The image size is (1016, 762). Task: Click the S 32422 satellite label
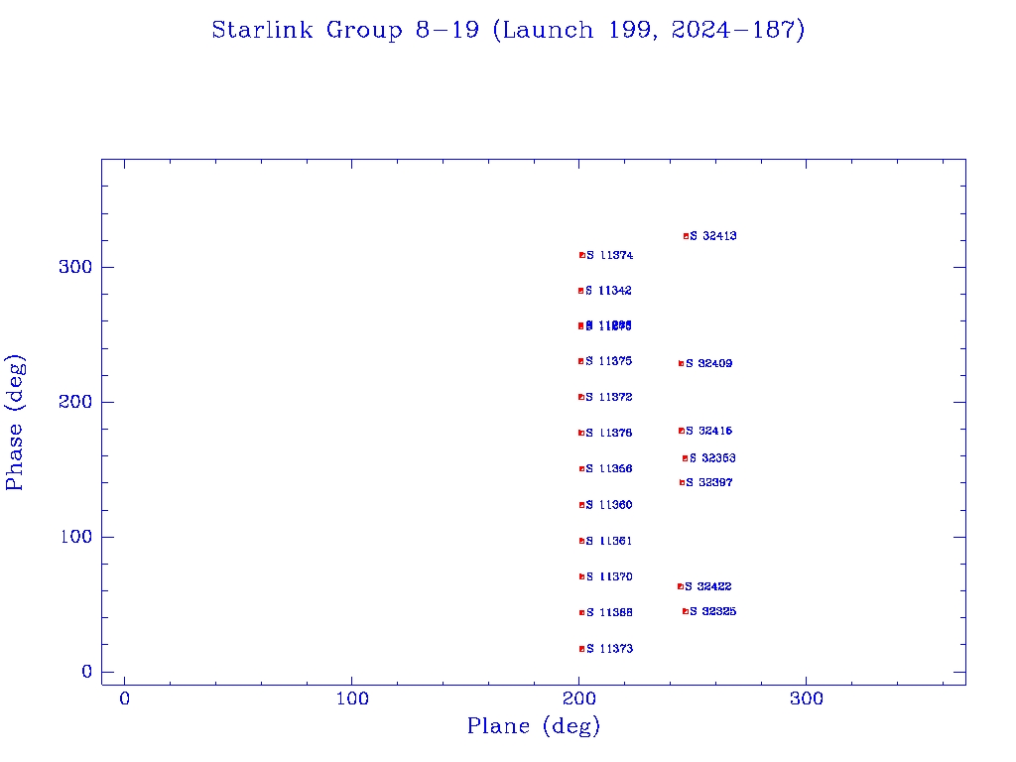click(x=708, y=586)
